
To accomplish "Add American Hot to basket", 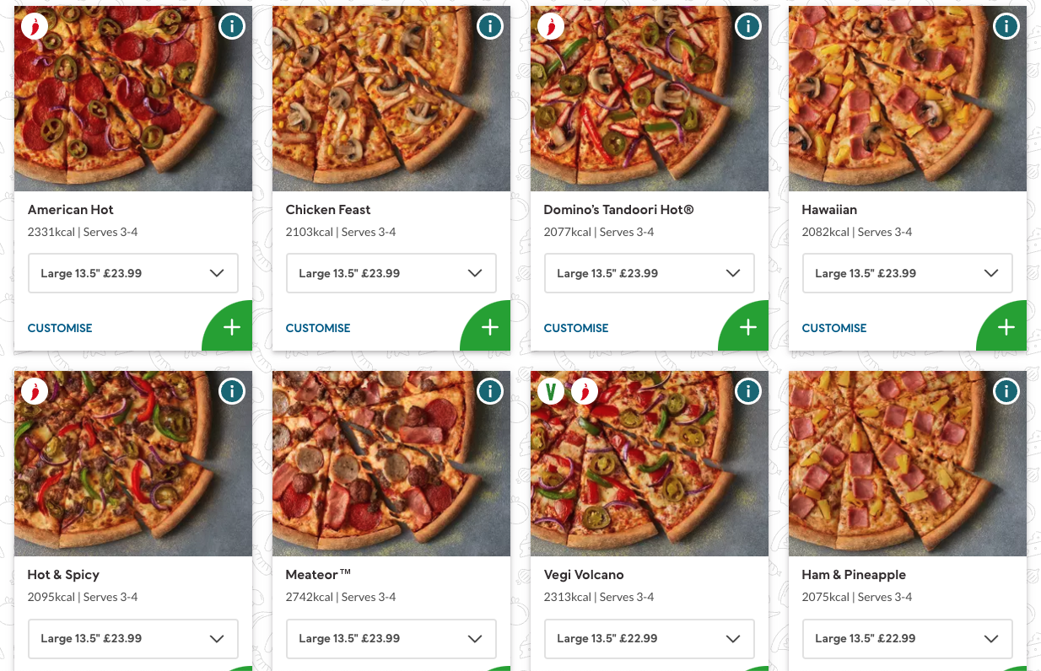I will 231,328.
